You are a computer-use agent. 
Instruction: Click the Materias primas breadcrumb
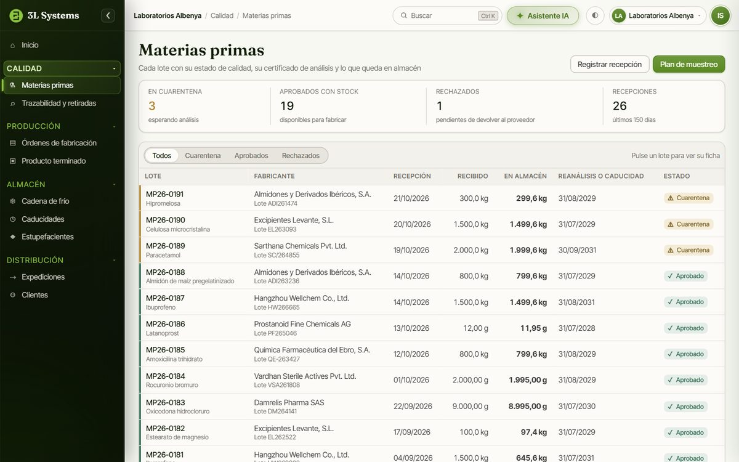coord(267,15)
